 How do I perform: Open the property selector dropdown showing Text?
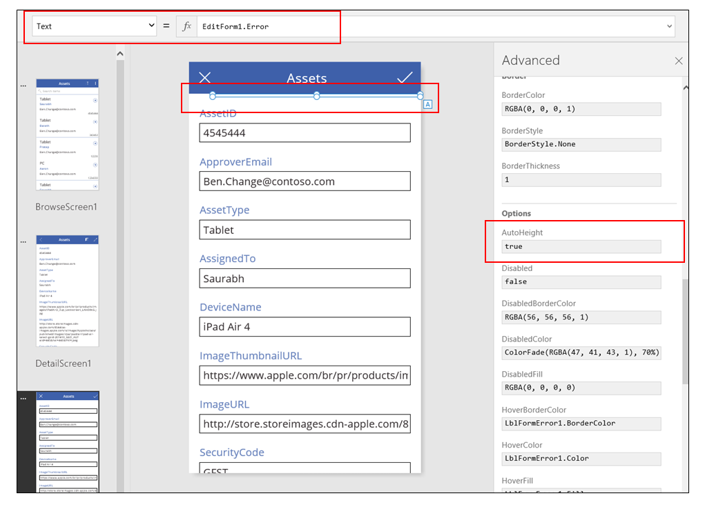tap(94, 25)
